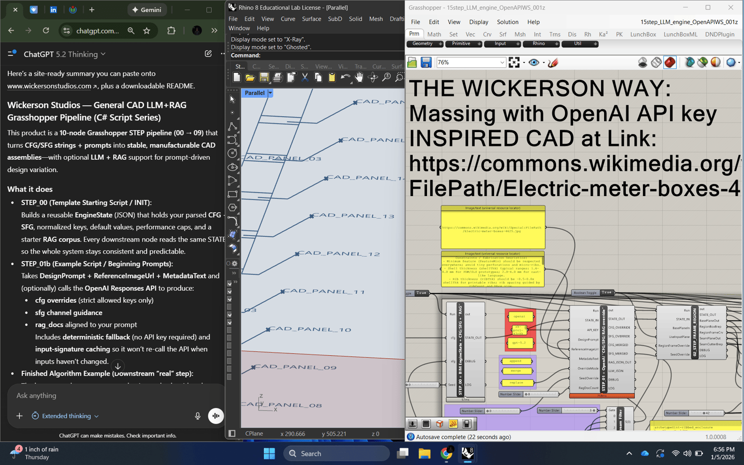Click the Bake cube icon on canvas bottom bar
The image size is (744, 465).
tap(439, 424)
